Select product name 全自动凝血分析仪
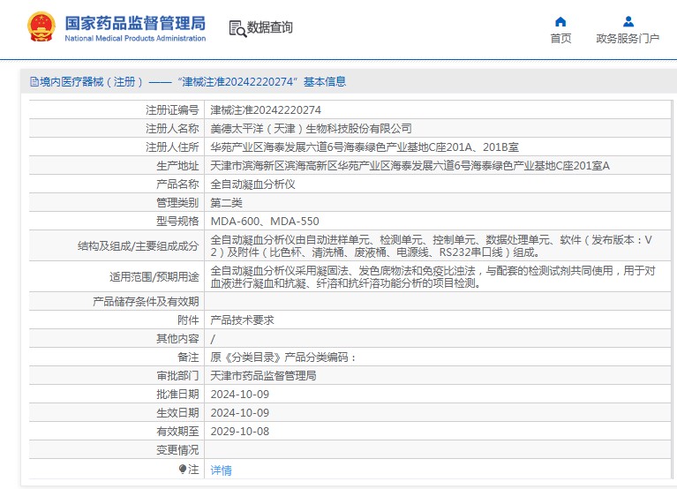This screenshot has height=489, width=677. 252,184
